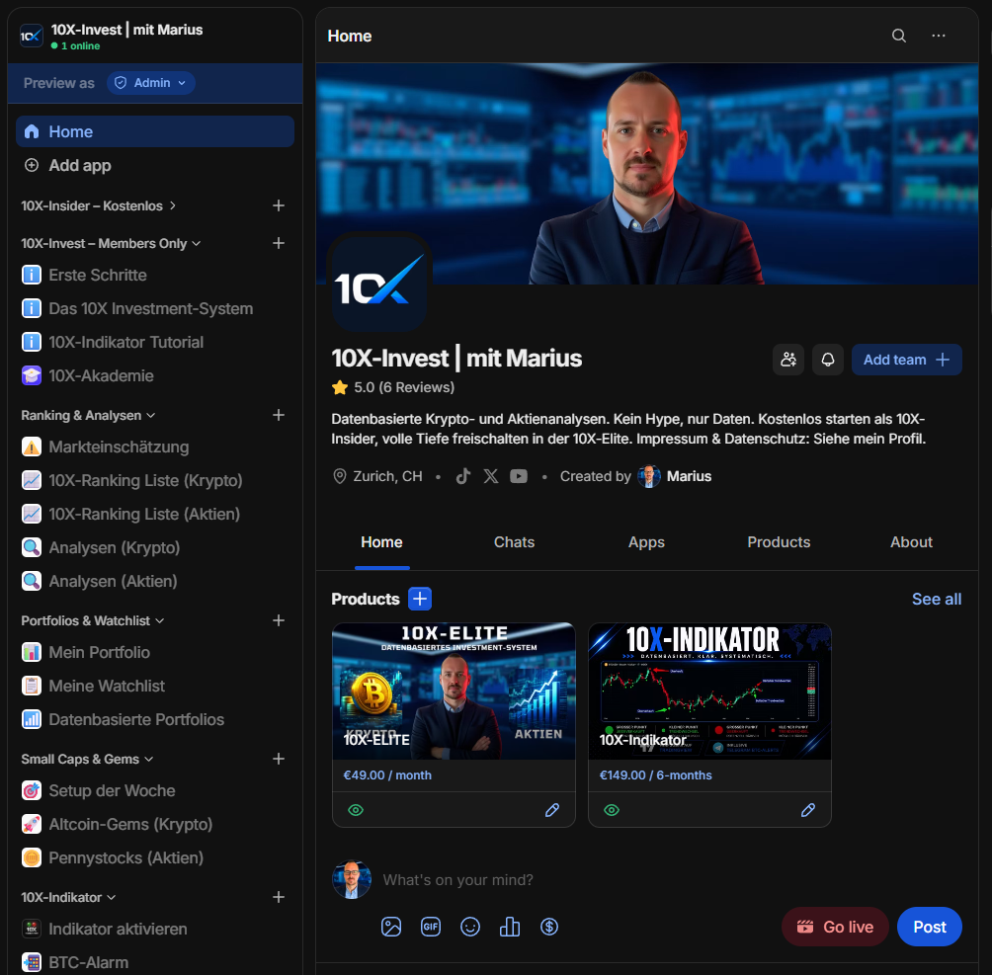Open 10X-Akademie

[155, 375]
